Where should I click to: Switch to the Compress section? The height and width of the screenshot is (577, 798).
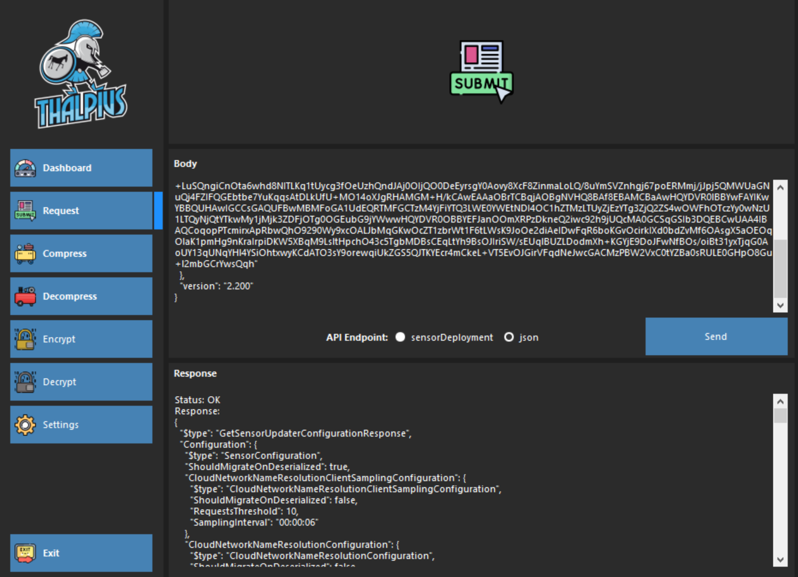coord(81,253)
